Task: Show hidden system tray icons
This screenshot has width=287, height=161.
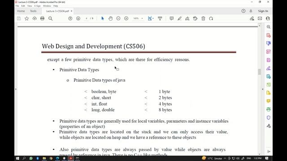Action: [225, 158]
